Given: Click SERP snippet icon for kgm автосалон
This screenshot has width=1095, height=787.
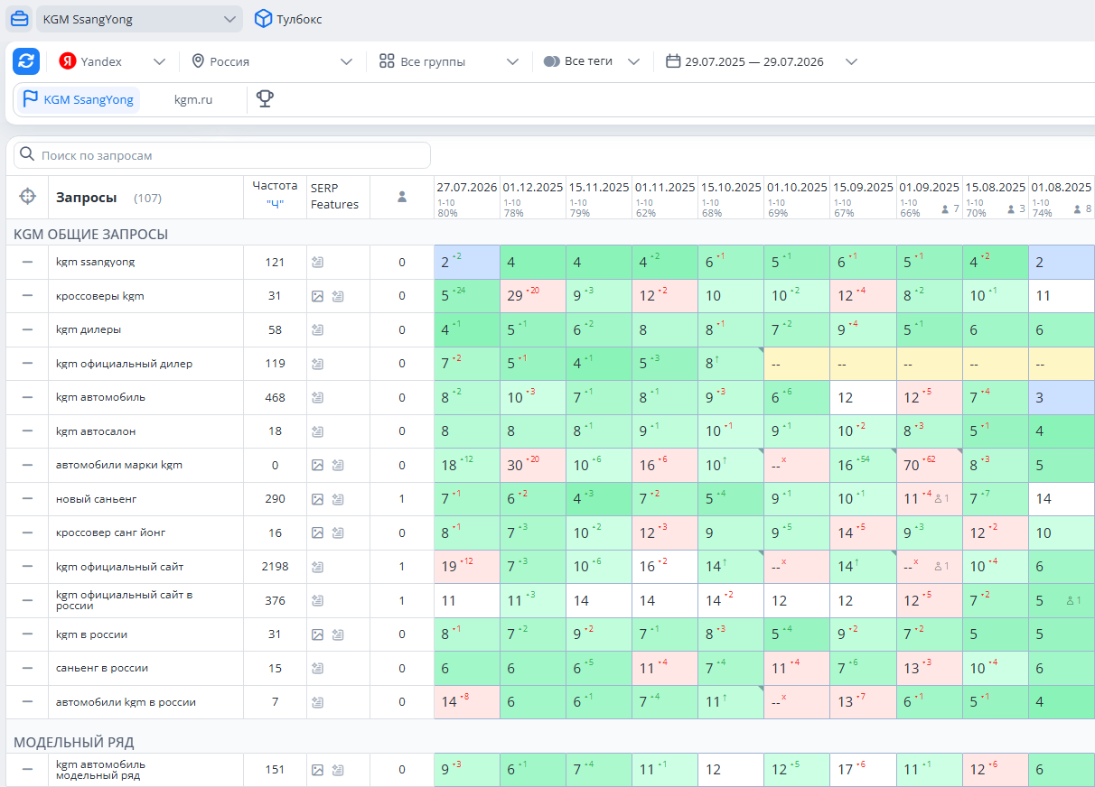Looking at the screenshot, I should point(317,431).
